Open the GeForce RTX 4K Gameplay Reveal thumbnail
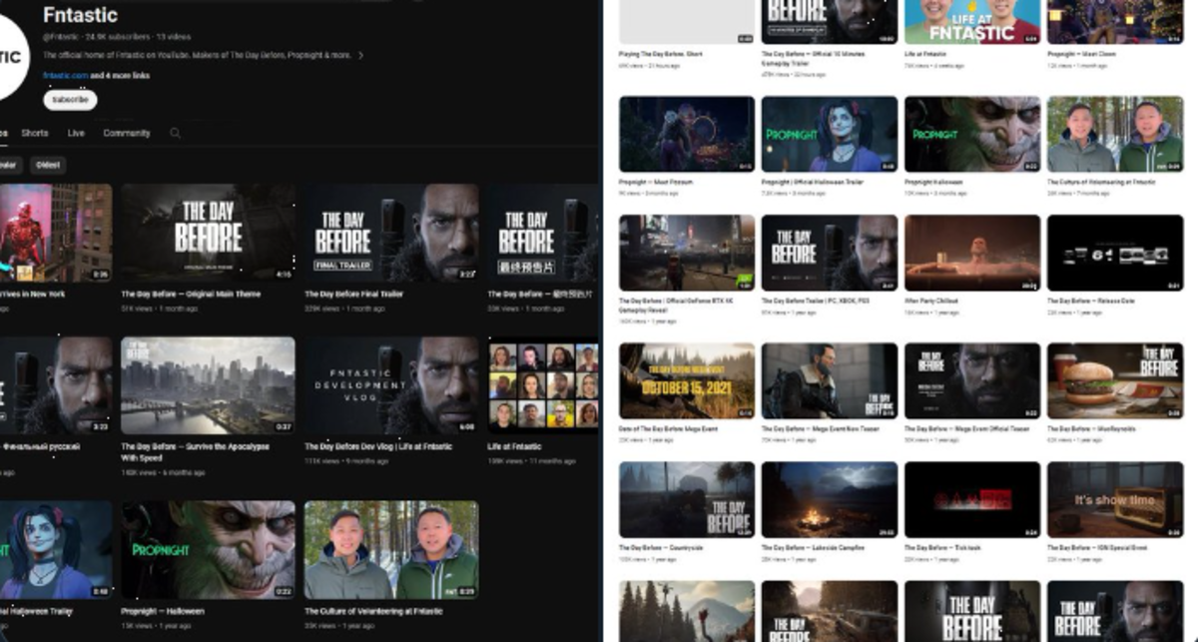This screenshot has width=1198, height=642. tap(687, 253)
